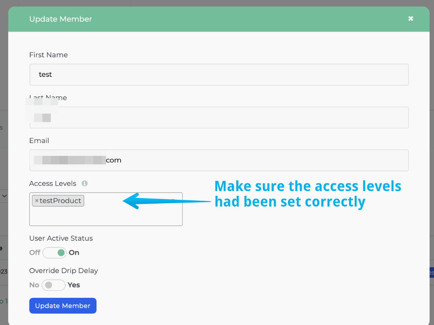
Task: Remove the testProduct access level tag
Action: [x=36, y=201]
